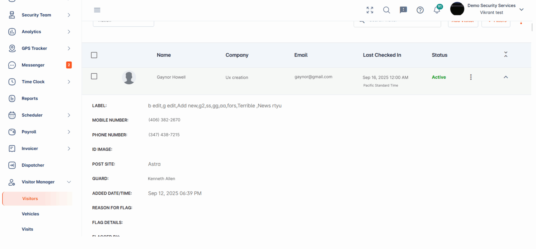Expand the Scheduler submenu
536x249 pixels.
click(x=69, y=115)
